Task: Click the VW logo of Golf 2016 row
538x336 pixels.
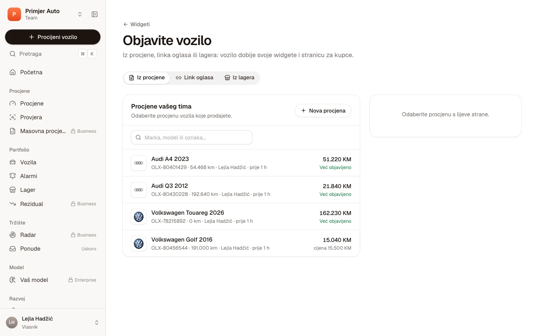Action: [139, 244]
